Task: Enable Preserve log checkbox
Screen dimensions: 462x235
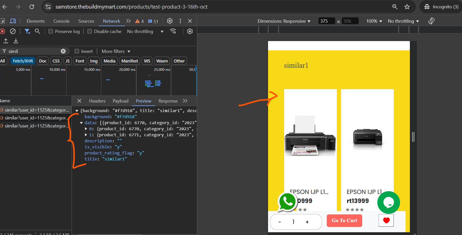Action: click(51, 31)
